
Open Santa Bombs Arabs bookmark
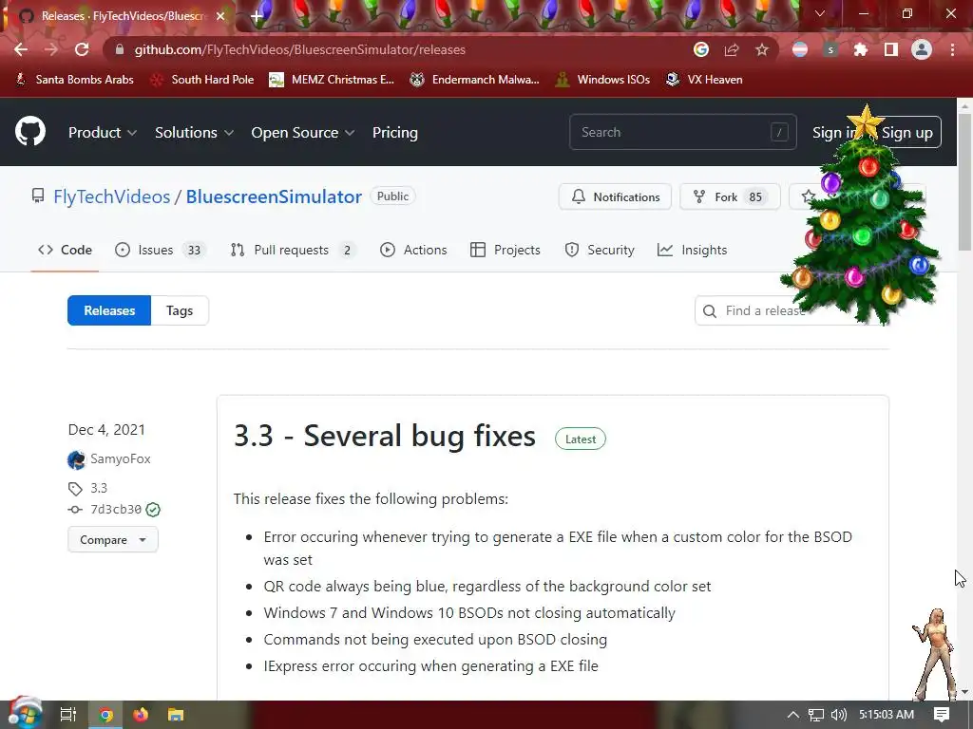coord(74,80)
